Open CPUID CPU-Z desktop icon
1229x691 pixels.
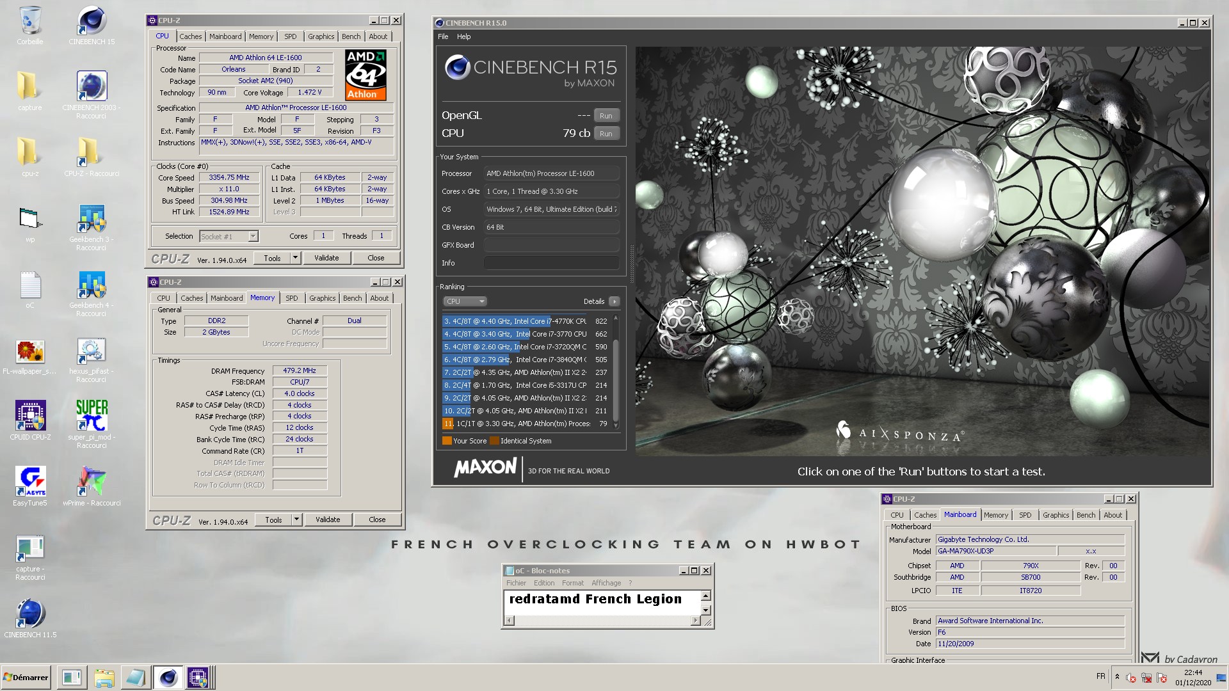30,420
